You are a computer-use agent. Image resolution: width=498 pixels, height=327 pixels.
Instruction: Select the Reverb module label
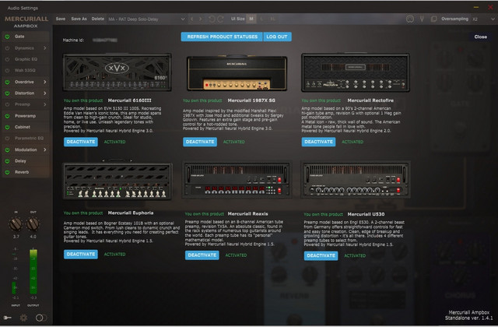point(22,172)
